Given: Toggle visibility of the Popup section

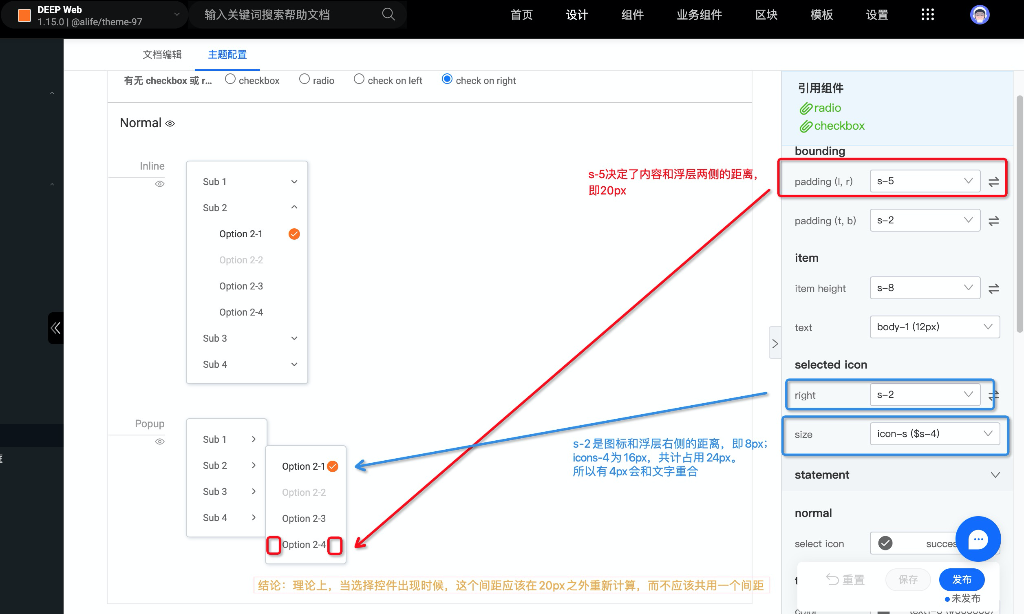Looking at the screenshot, I should pos(160,442).
